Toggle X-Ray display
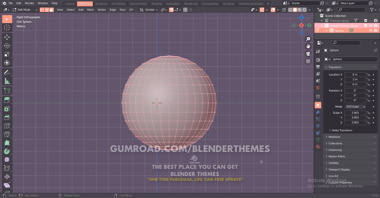Image resolution: width=380 pixels, height=198 pixels. [x=284, y=10]
